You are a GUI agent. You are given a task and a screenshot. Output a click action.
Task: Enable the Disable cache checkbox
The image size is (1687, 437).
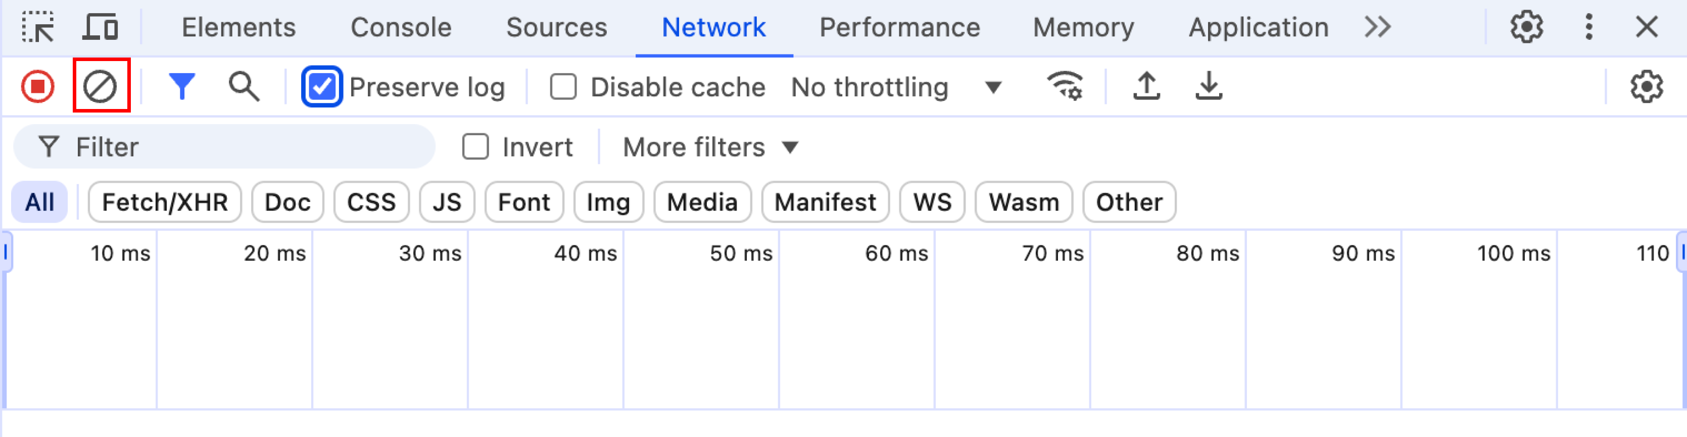[563, 86]
